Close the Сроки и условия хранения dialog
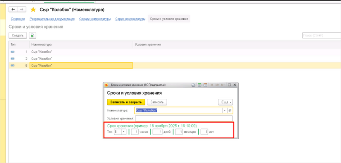 [x=234, y=85]
